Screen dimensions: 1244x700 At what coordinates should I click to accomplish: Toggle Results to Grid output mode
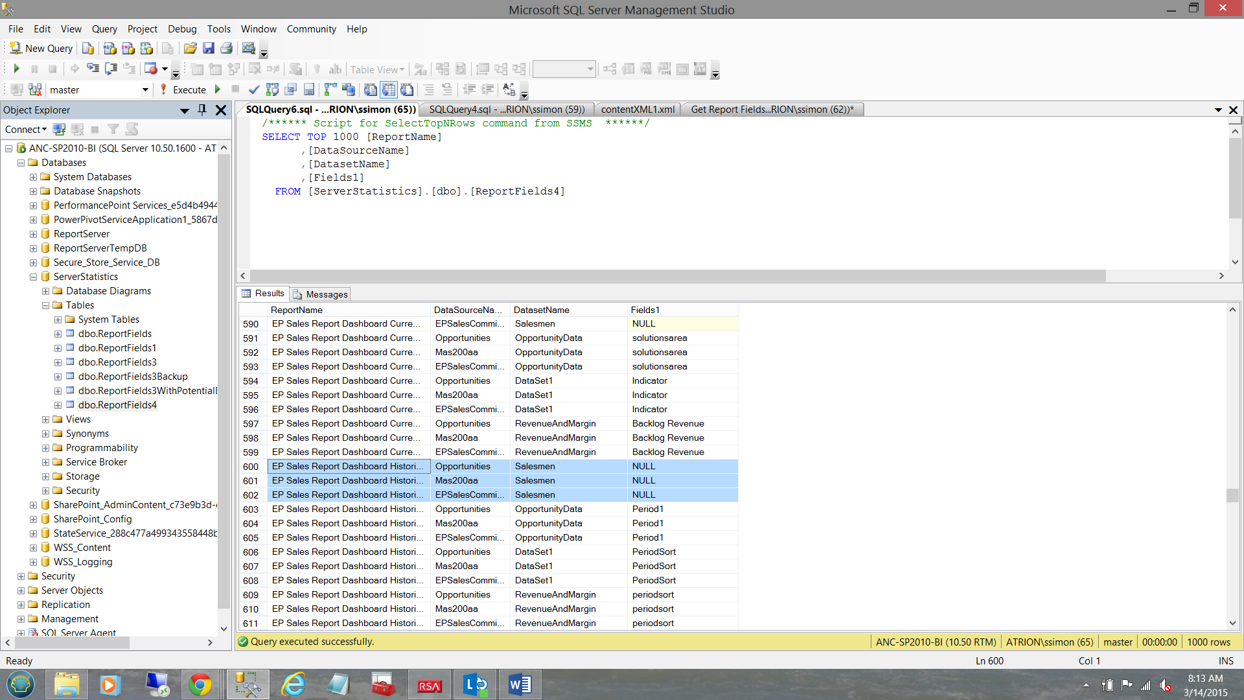[389, 89]
